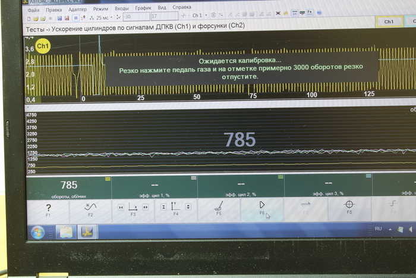Expand the X axis scale under F3

click(x=145, y=207)
